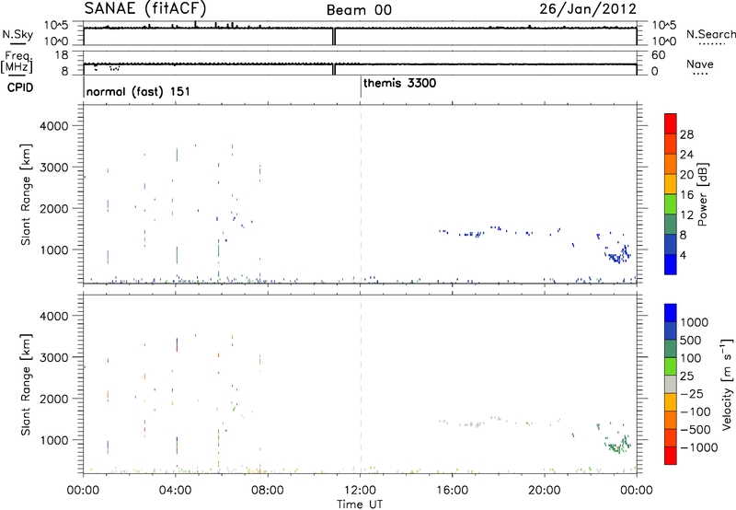The image size is (736, 510).
Task: Click the 'Power [dB]' colorbar title
Action: 702,194
